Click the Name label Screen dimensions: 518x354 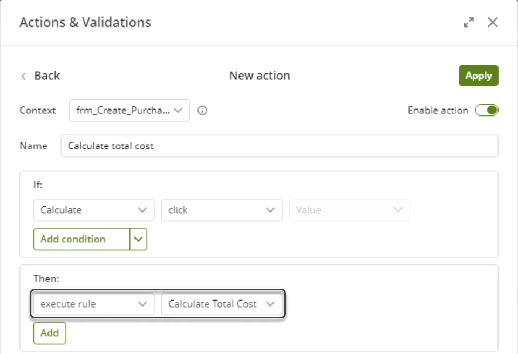click(33, 146)
